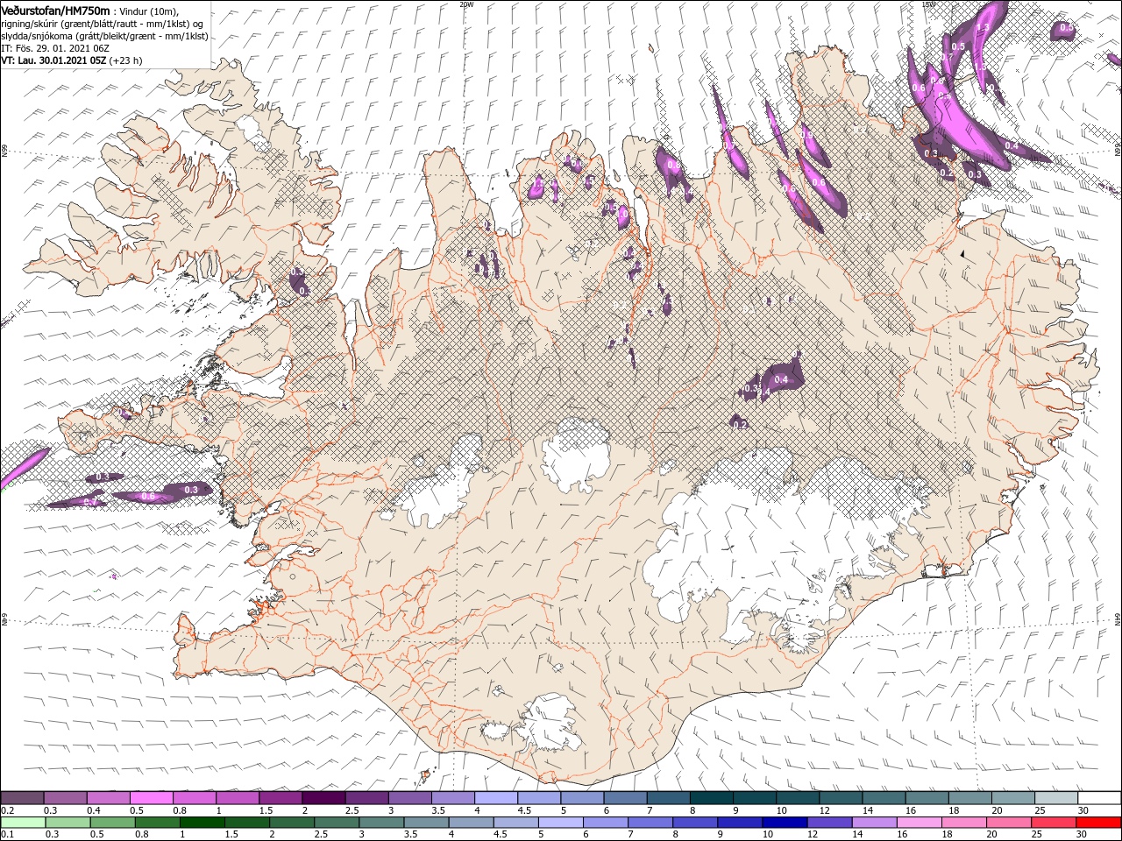The width and height of the screenshot is (1122, 841).
Task: Click the 'rigning/skúrir' rain legend description line
Action: pyautogui.click(x=103, y=24)
